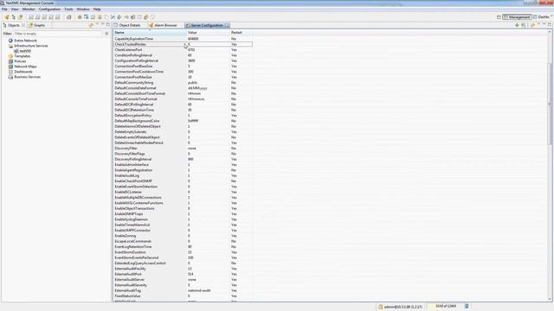Screen dimensions: 554x311
Task: Select Entire Network in the object tree
Action: click(x=25, y=41)
